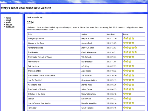Viewport: 148px width, 111px height.
Task: Open the home link in sidebar
Action: (8, 18)
